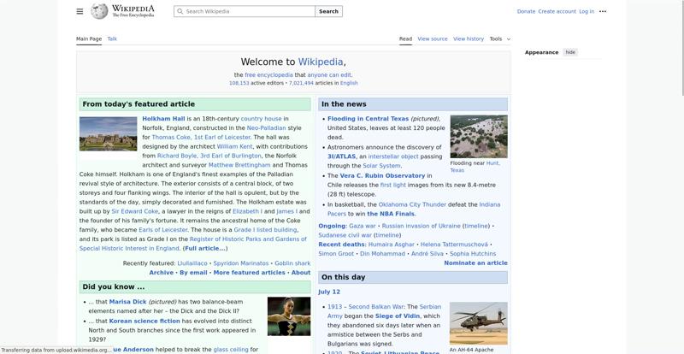Open the hamburger main menu
This screenshot has width=684, height=354.
click(x=80, y=11)
